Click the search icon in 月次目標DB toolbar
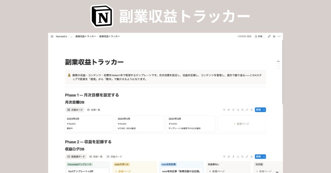 point(242,110)
